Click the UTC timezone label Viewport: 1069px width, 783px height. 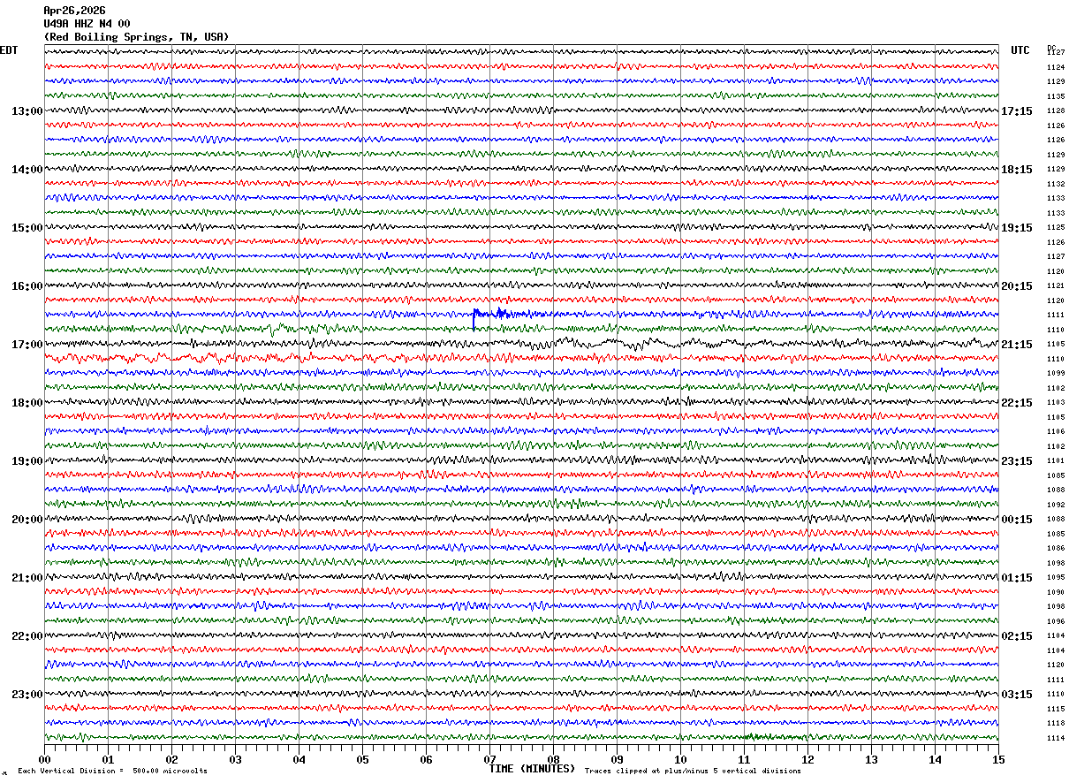point(1020,50)
